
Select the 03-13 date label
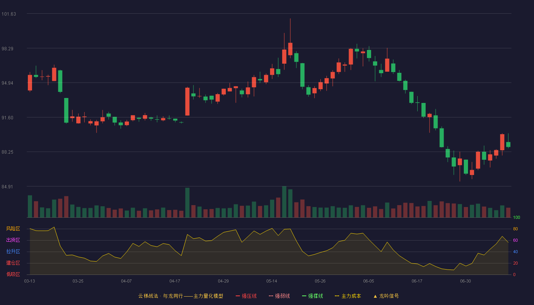pyautogui.click(x=30, y=281)
